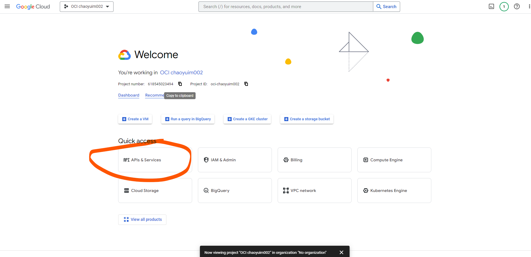Click View all products button
Image resolution: width=531 pixels, height=257 pixels.
142,219
